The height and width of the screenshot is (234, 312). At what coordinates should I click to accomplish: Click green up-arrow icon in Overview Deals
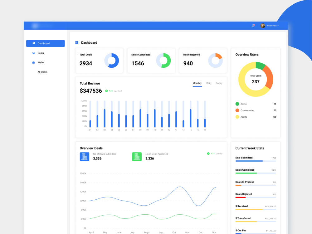[208, 154]
